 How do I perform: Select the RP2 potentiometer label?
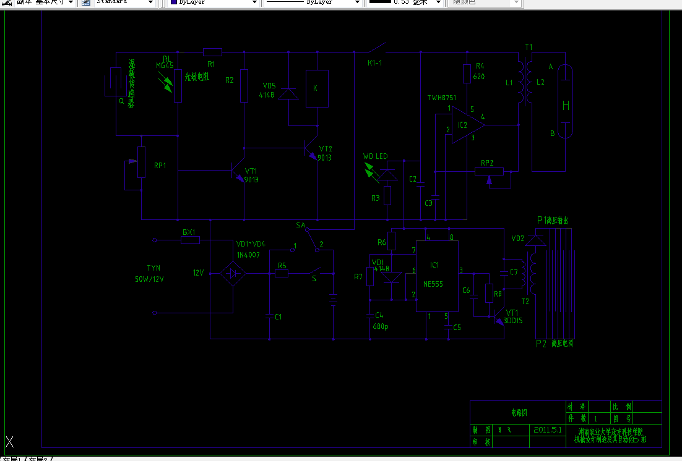[x=487, y=163]
